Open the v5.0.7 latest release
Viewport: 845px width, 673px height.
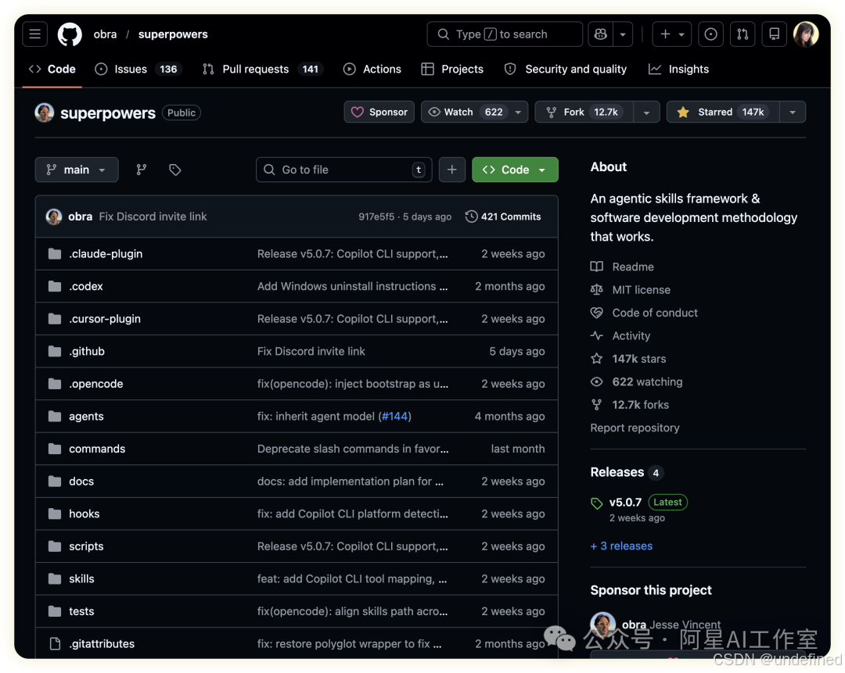(x=625, y=503)
